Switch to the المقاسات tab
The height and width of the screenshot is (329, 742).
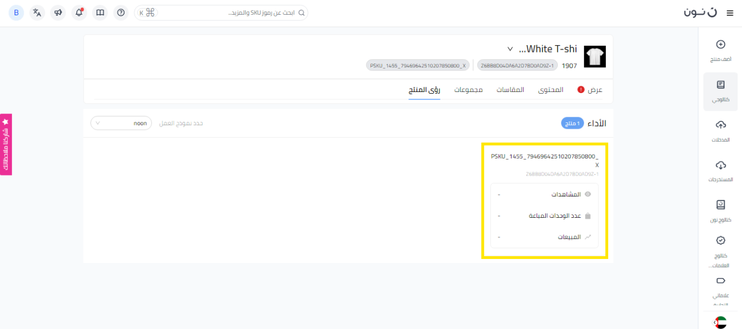click(x=510, y=90)
